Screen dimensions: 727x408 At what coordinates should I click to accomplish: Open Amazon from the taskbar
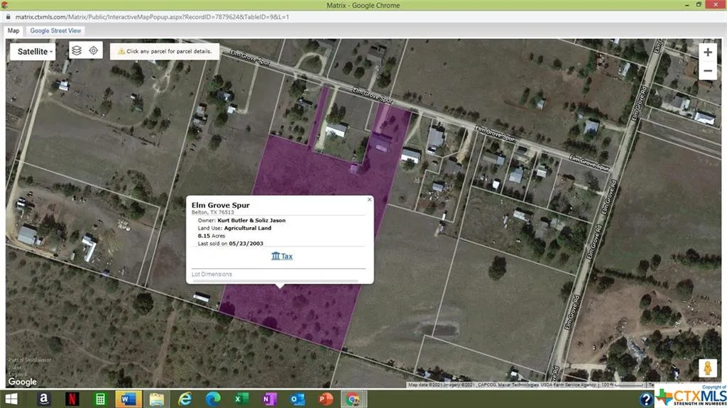tap(44, 399)
